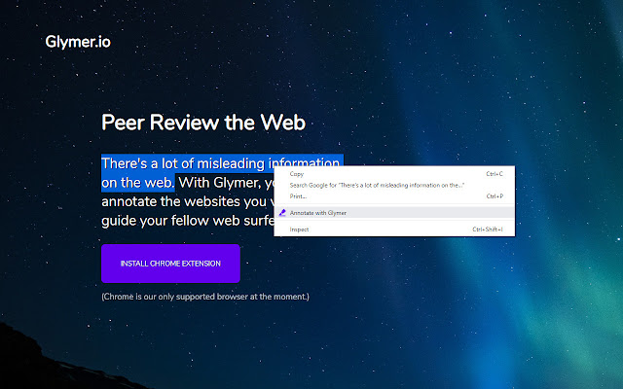Screen dimensions: 623x389
Task: Choose Print from the context menu
Action: 394,196
